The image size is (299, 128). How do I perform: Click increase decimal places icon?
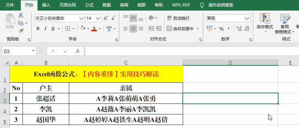(x=239, y=29)
